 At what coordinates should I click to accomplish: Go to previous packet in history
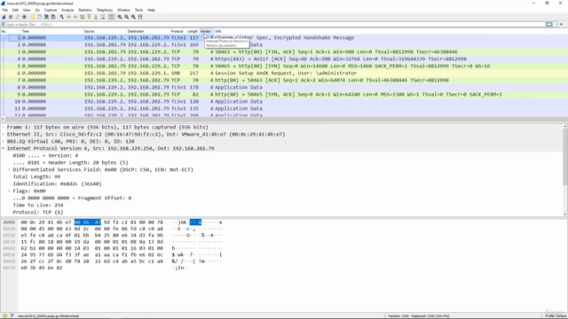[69, 17]
